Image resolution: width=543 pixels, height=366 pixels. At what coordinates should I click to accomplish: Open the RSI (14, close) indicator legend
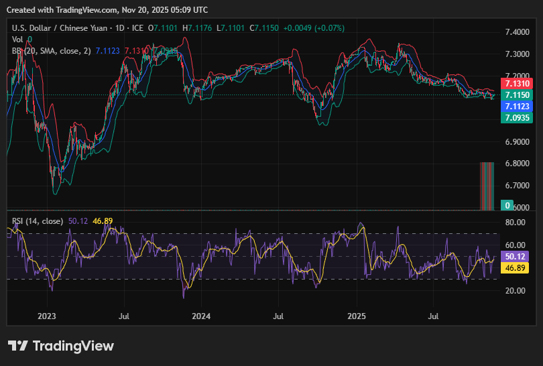click(38, 221)
